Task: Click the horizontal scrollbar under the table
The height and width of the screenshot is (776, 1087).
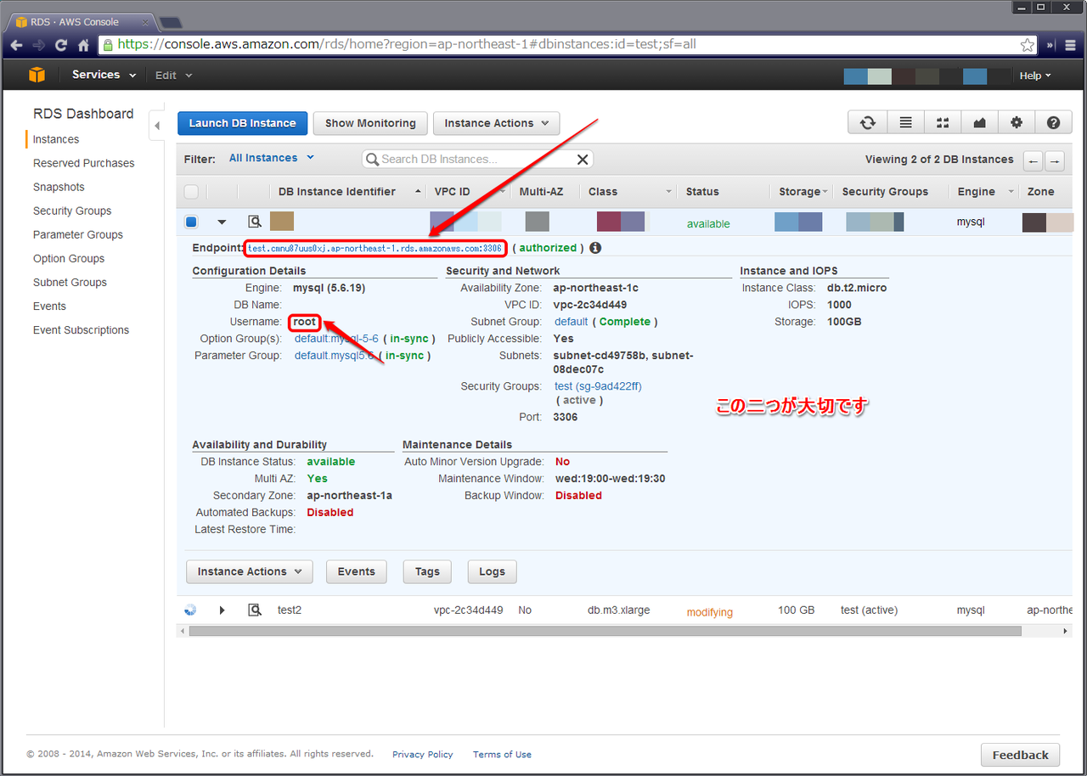Action: pyautogui.click(x=605, y=631)
